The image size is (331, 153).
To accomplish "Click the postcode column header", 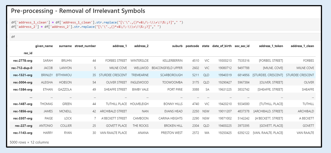I will [x=192, y=46].
